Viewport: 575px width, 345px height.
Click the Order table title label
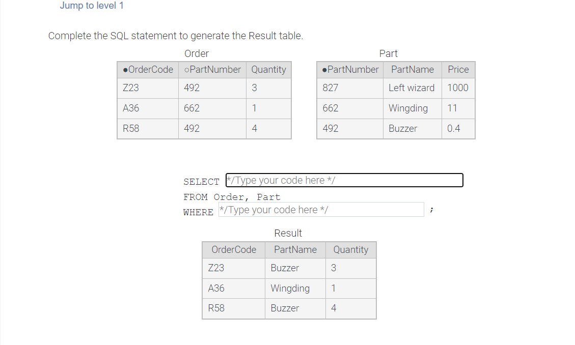coord(196,53)
